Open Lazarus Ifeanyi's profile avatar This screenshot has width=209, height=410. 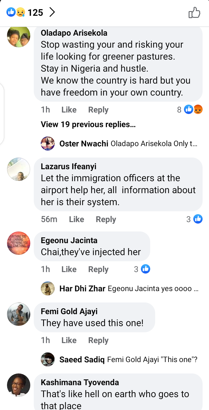[19, 169]
